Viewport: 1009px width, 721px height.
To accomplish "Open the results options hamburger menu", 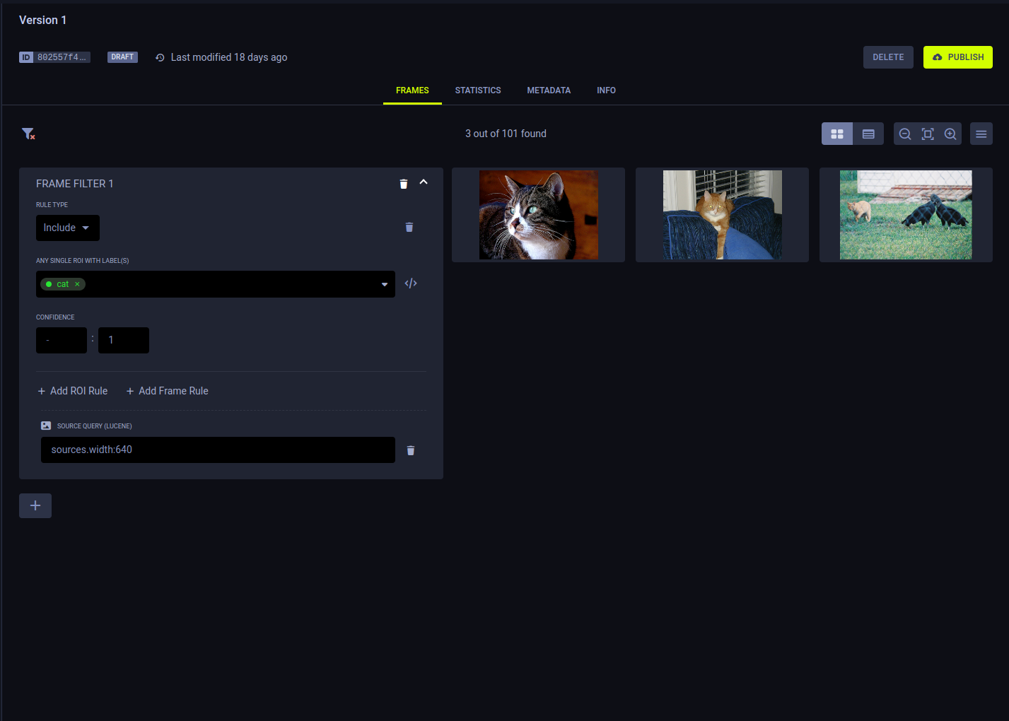I will (981, 133).
